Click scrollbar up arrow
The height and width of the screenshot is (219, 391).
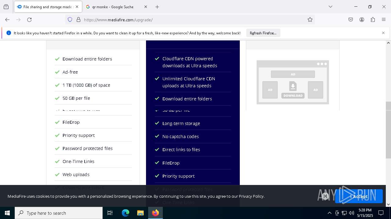point(388,43)
